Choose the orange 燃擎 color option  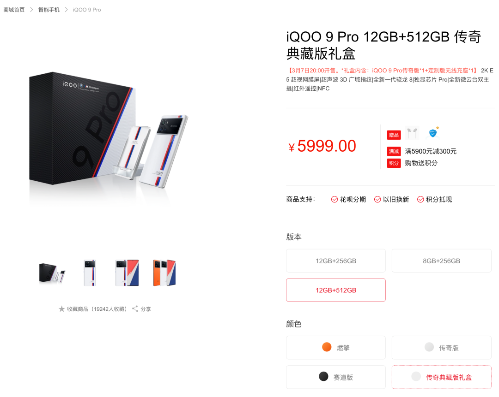[336, 348]
